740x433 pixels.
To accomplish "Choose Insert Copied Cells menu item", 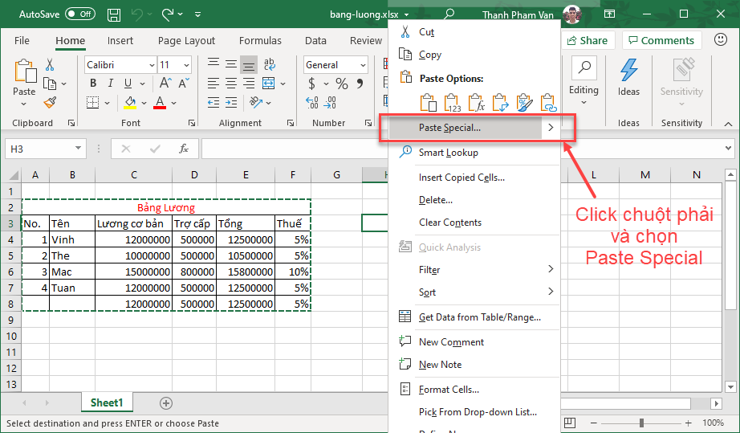I will pyautogui.click(x=474, y=178).
